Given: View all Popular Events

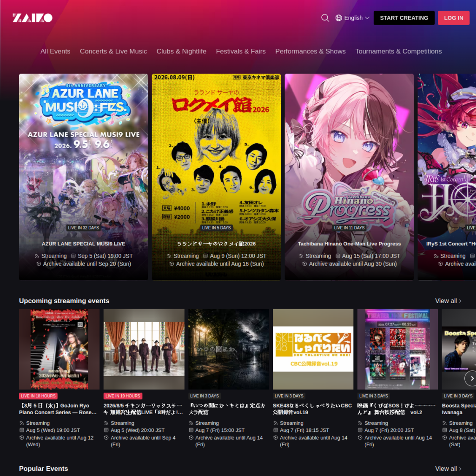Looking at the screenshot, I should pyautogui.click(x=448, y=469).
